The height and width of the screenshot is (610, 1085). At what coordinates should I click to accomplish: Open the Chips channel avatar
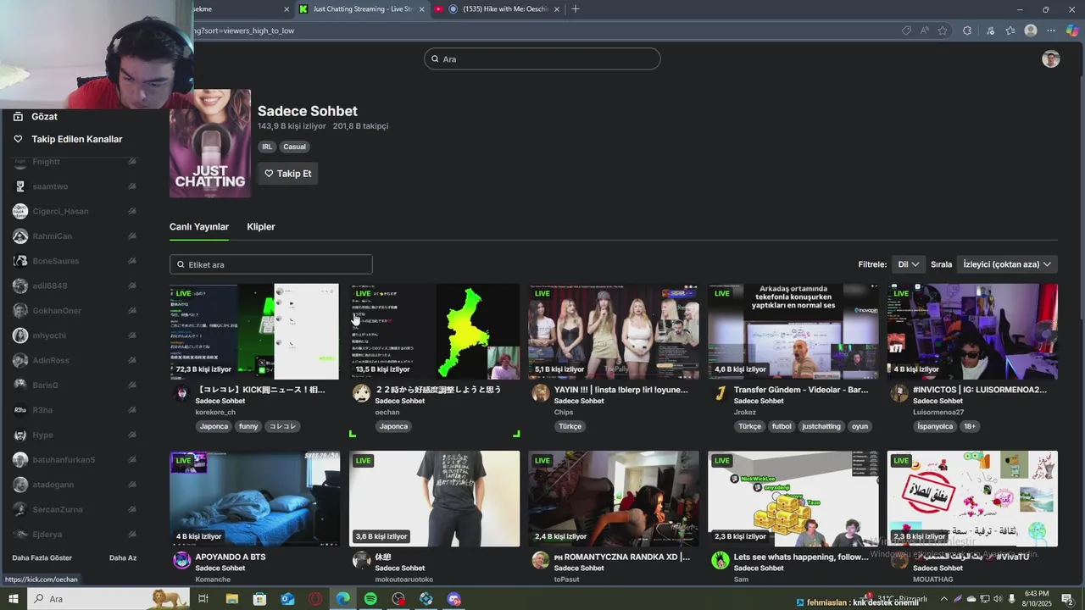point(540,393)
